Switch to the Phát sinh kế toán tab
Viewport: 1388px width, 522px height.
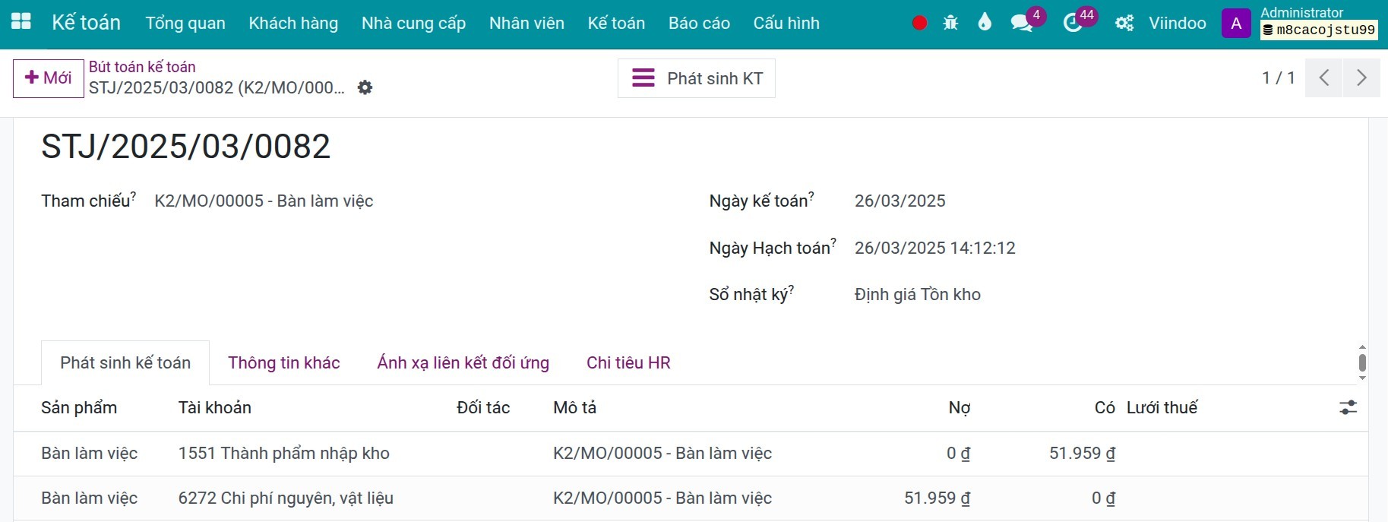click(125, 362)
